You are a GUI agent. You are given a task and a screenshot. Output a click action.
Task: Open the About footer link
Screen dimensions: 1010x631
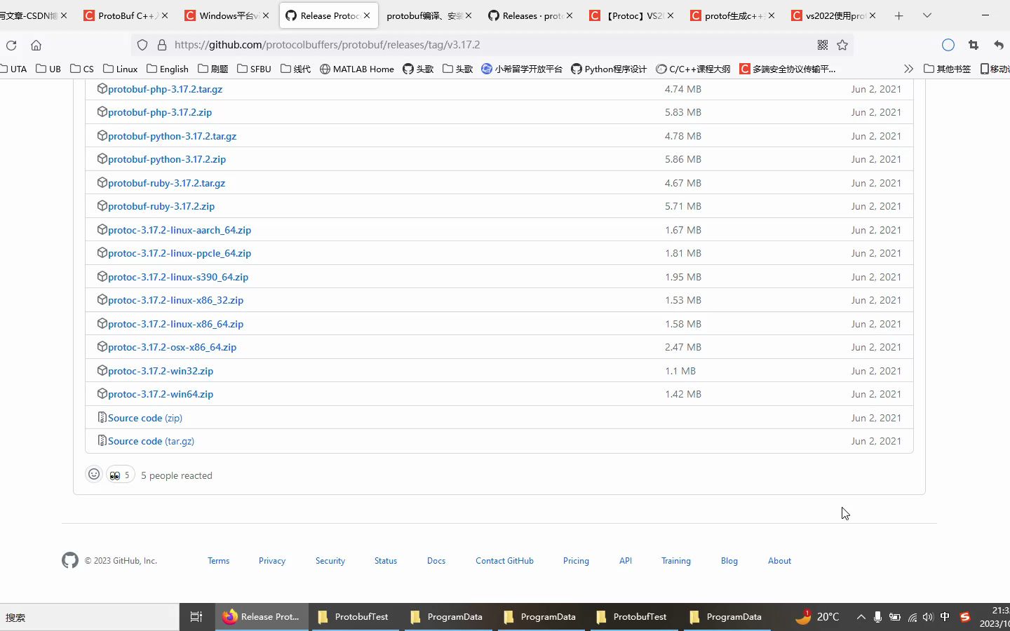[779, 561]
